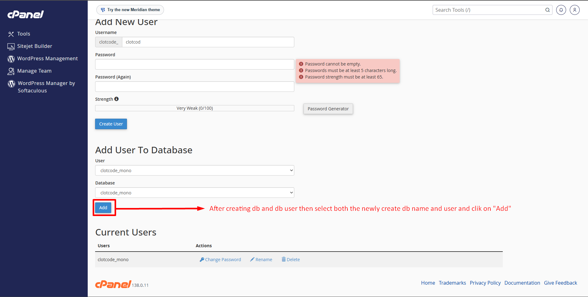Click the Manage Team person icon
The height and width of the screenshot is (297, 588).
click(x=11, y=71)
